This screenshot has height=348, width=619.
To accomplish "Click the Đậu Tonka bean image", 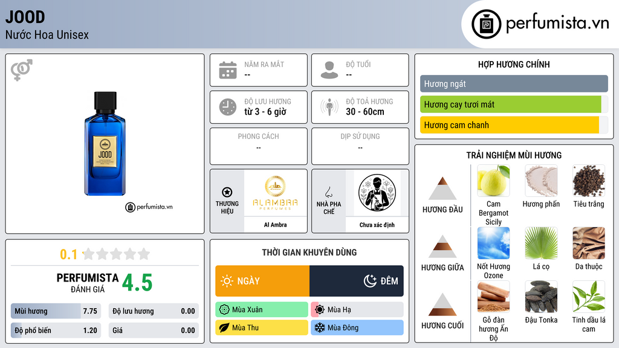I will coord(541,297).
